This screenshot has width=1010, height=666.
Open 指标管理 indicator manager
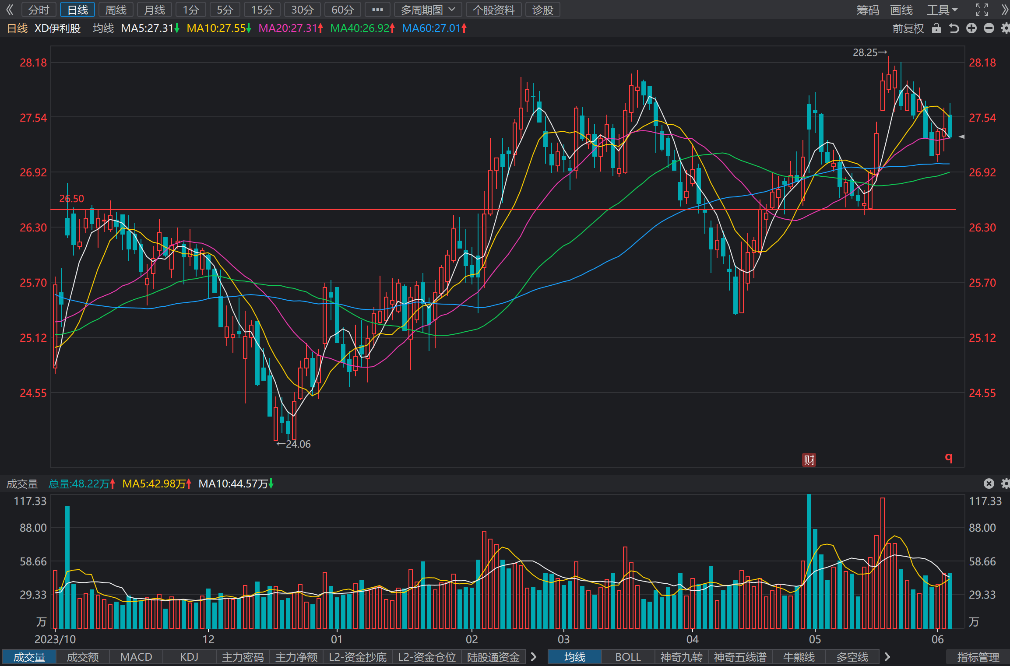point(978,657)
